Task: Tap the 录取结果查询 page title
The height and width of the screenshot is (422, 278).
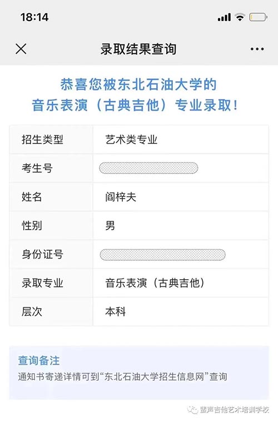Action: 138,49
